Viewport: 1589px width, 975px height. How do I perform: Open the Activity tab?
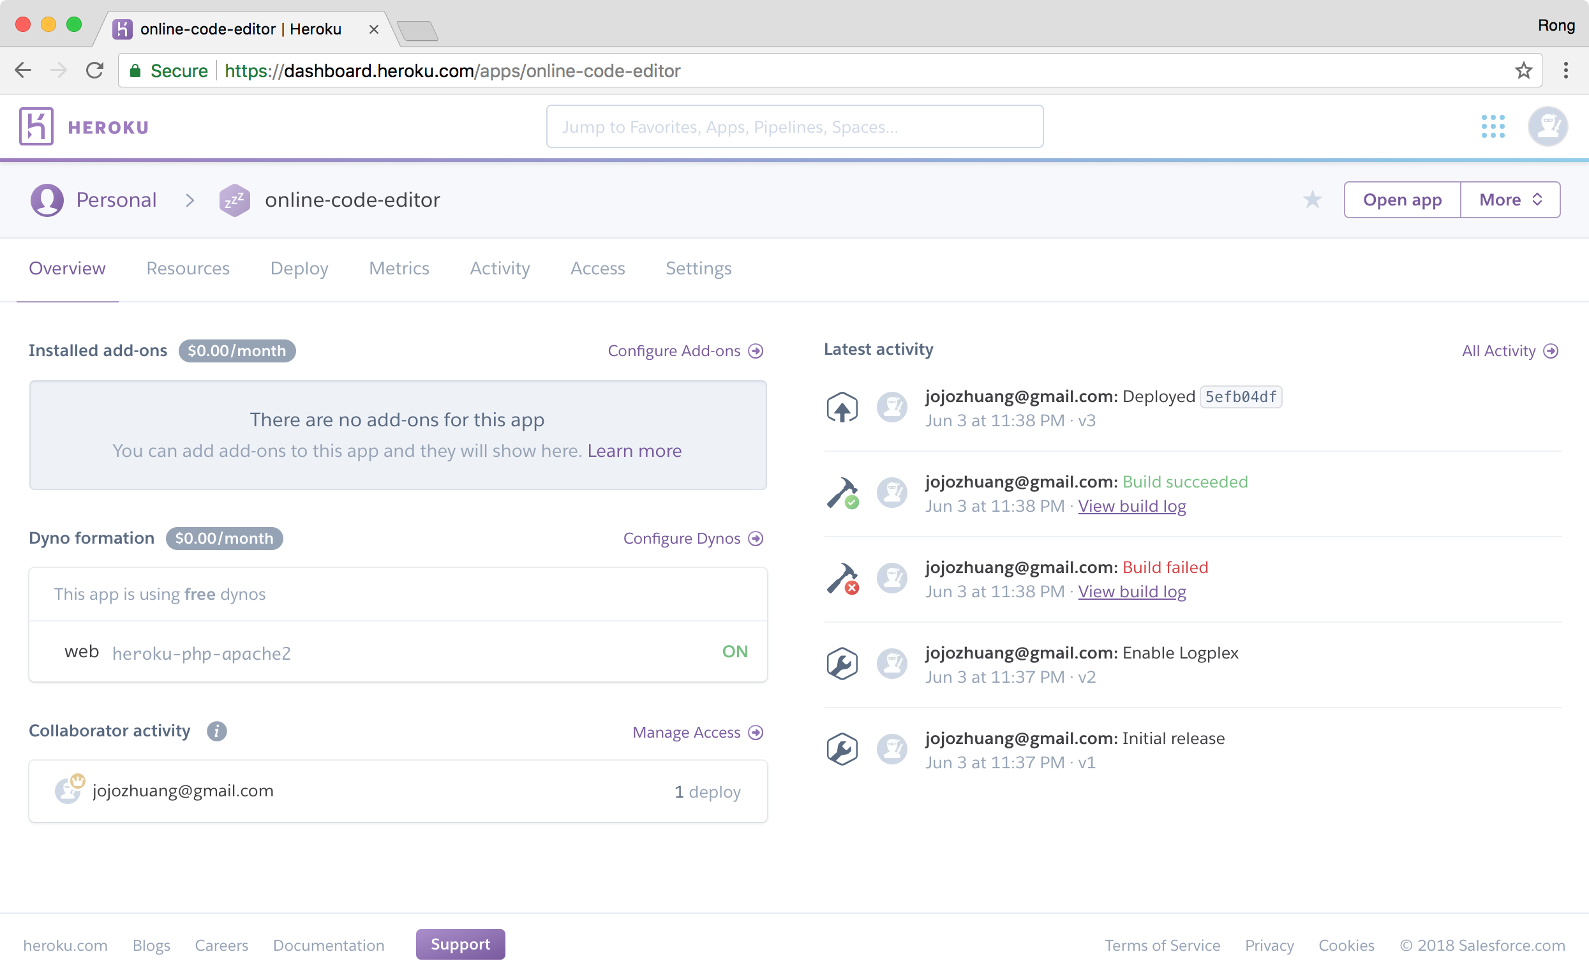click(x=500, y=268)
